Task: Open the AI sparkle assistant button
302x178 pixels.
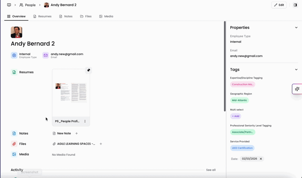Action: (297, 89)
